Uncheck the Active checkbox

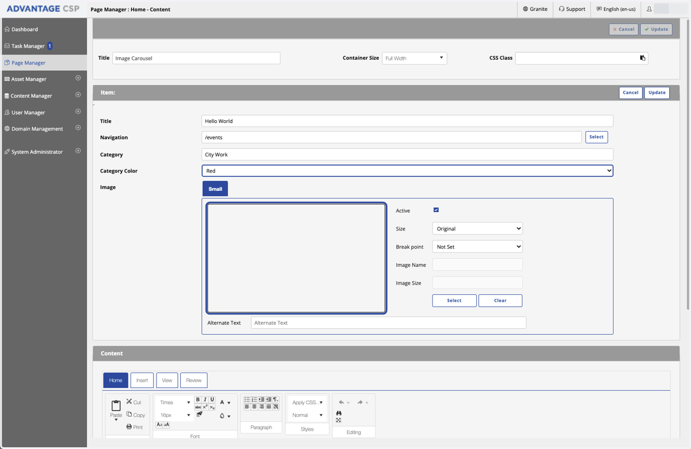point(436,210)
